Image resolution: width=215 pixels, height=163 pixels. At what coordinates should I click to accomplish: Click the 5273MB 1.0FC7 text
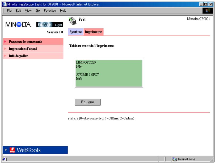click(x=87, y=75)
